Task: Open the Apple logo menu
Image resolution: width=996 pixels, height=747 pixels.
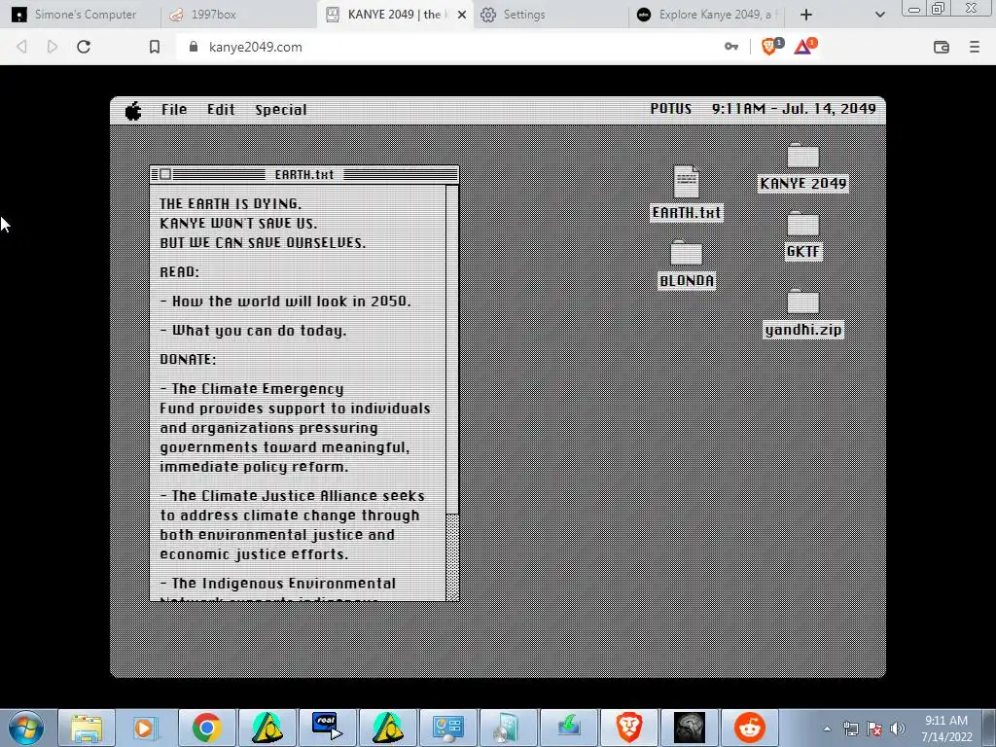Action: pyautogui.click(x=133, y=111)
